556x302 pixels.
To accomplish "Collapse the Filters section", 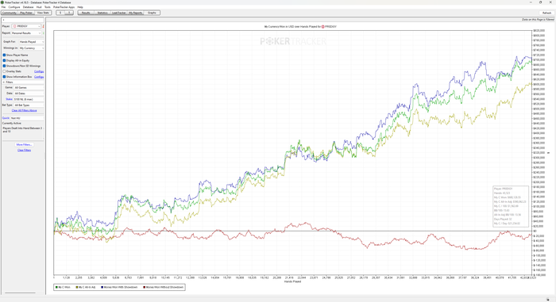I will [x=4, y=82].
